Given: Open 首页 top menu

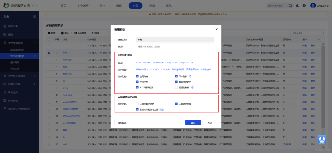Looking at the screenshot, I should 64,6.
